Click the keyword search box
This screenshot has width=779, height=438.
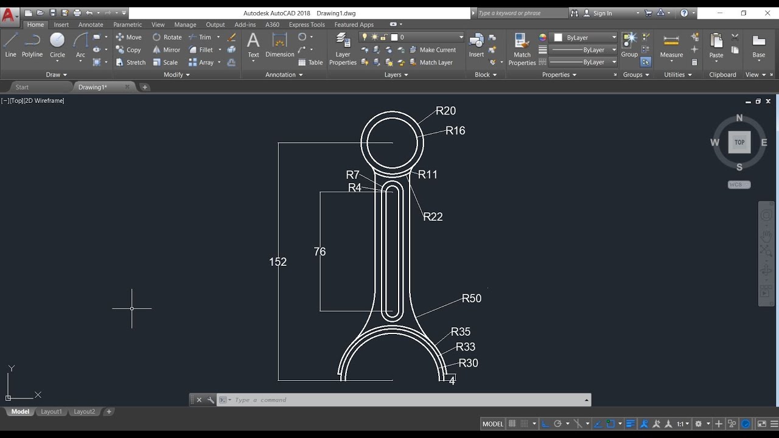click(522, 13)
